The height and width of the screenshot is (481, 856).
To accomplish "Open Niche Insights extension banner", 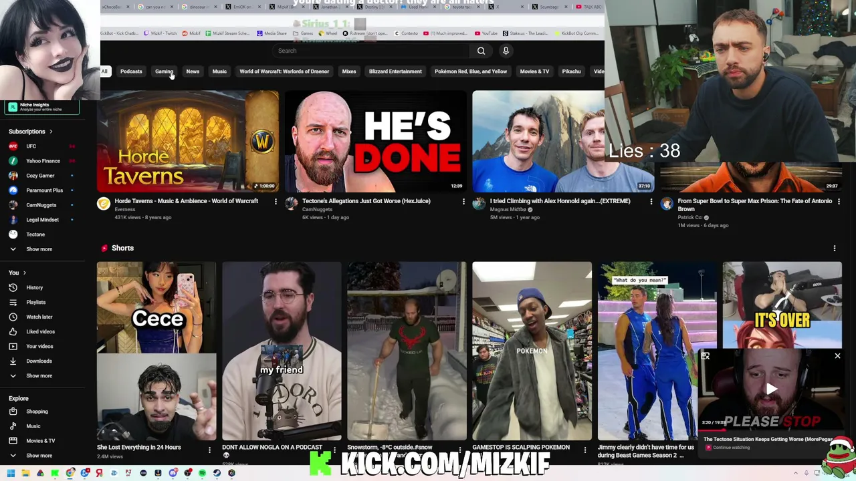I will tap(41, 107).
